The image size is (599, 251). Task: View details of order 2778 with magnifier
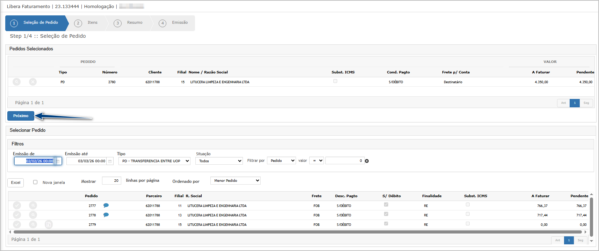(33, 215)
